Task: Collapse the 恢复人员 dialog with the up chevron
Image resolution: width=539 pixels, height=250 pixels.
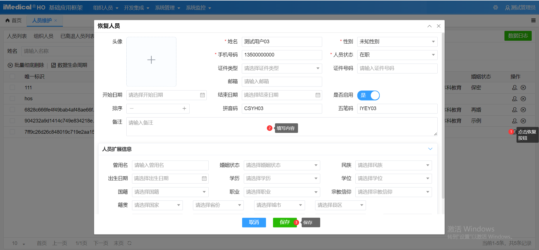Action: pos(429,26)
